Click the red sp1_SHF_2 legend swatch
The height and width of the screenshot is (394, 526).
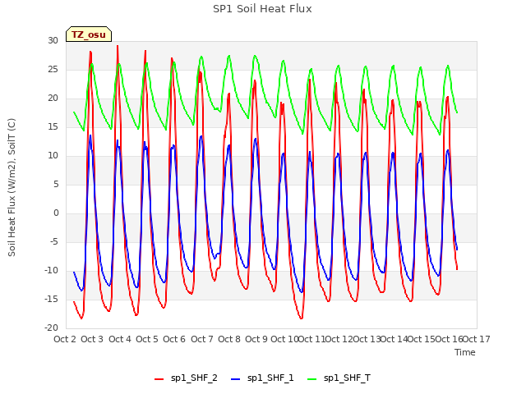[159, 379]
